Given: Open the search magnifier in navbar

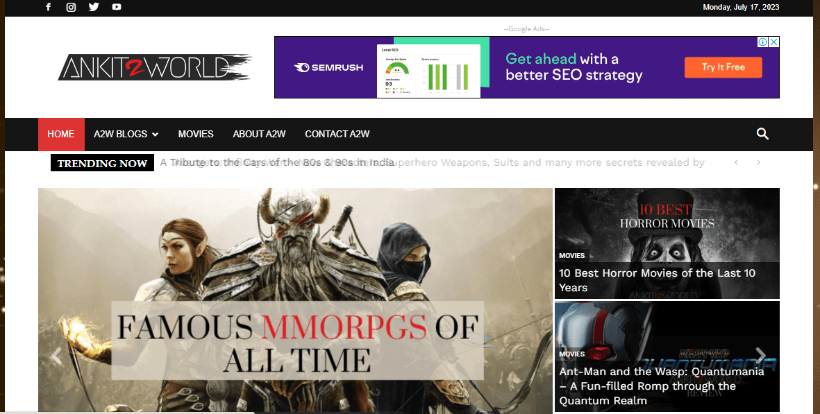Looking at the screenshot, I should pos(762,134).
